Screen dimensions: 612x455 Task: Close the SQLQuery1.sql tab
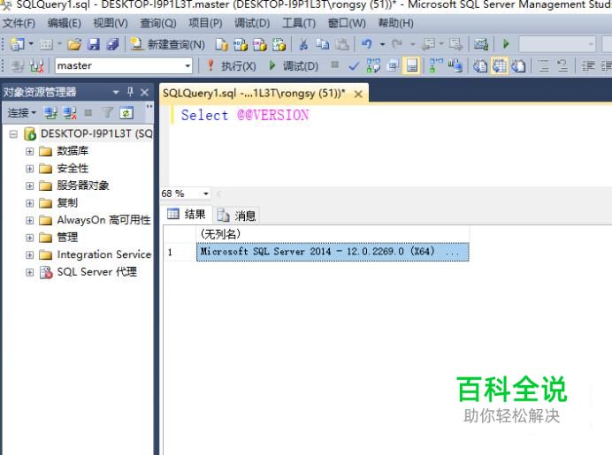(x=358, y=94)
